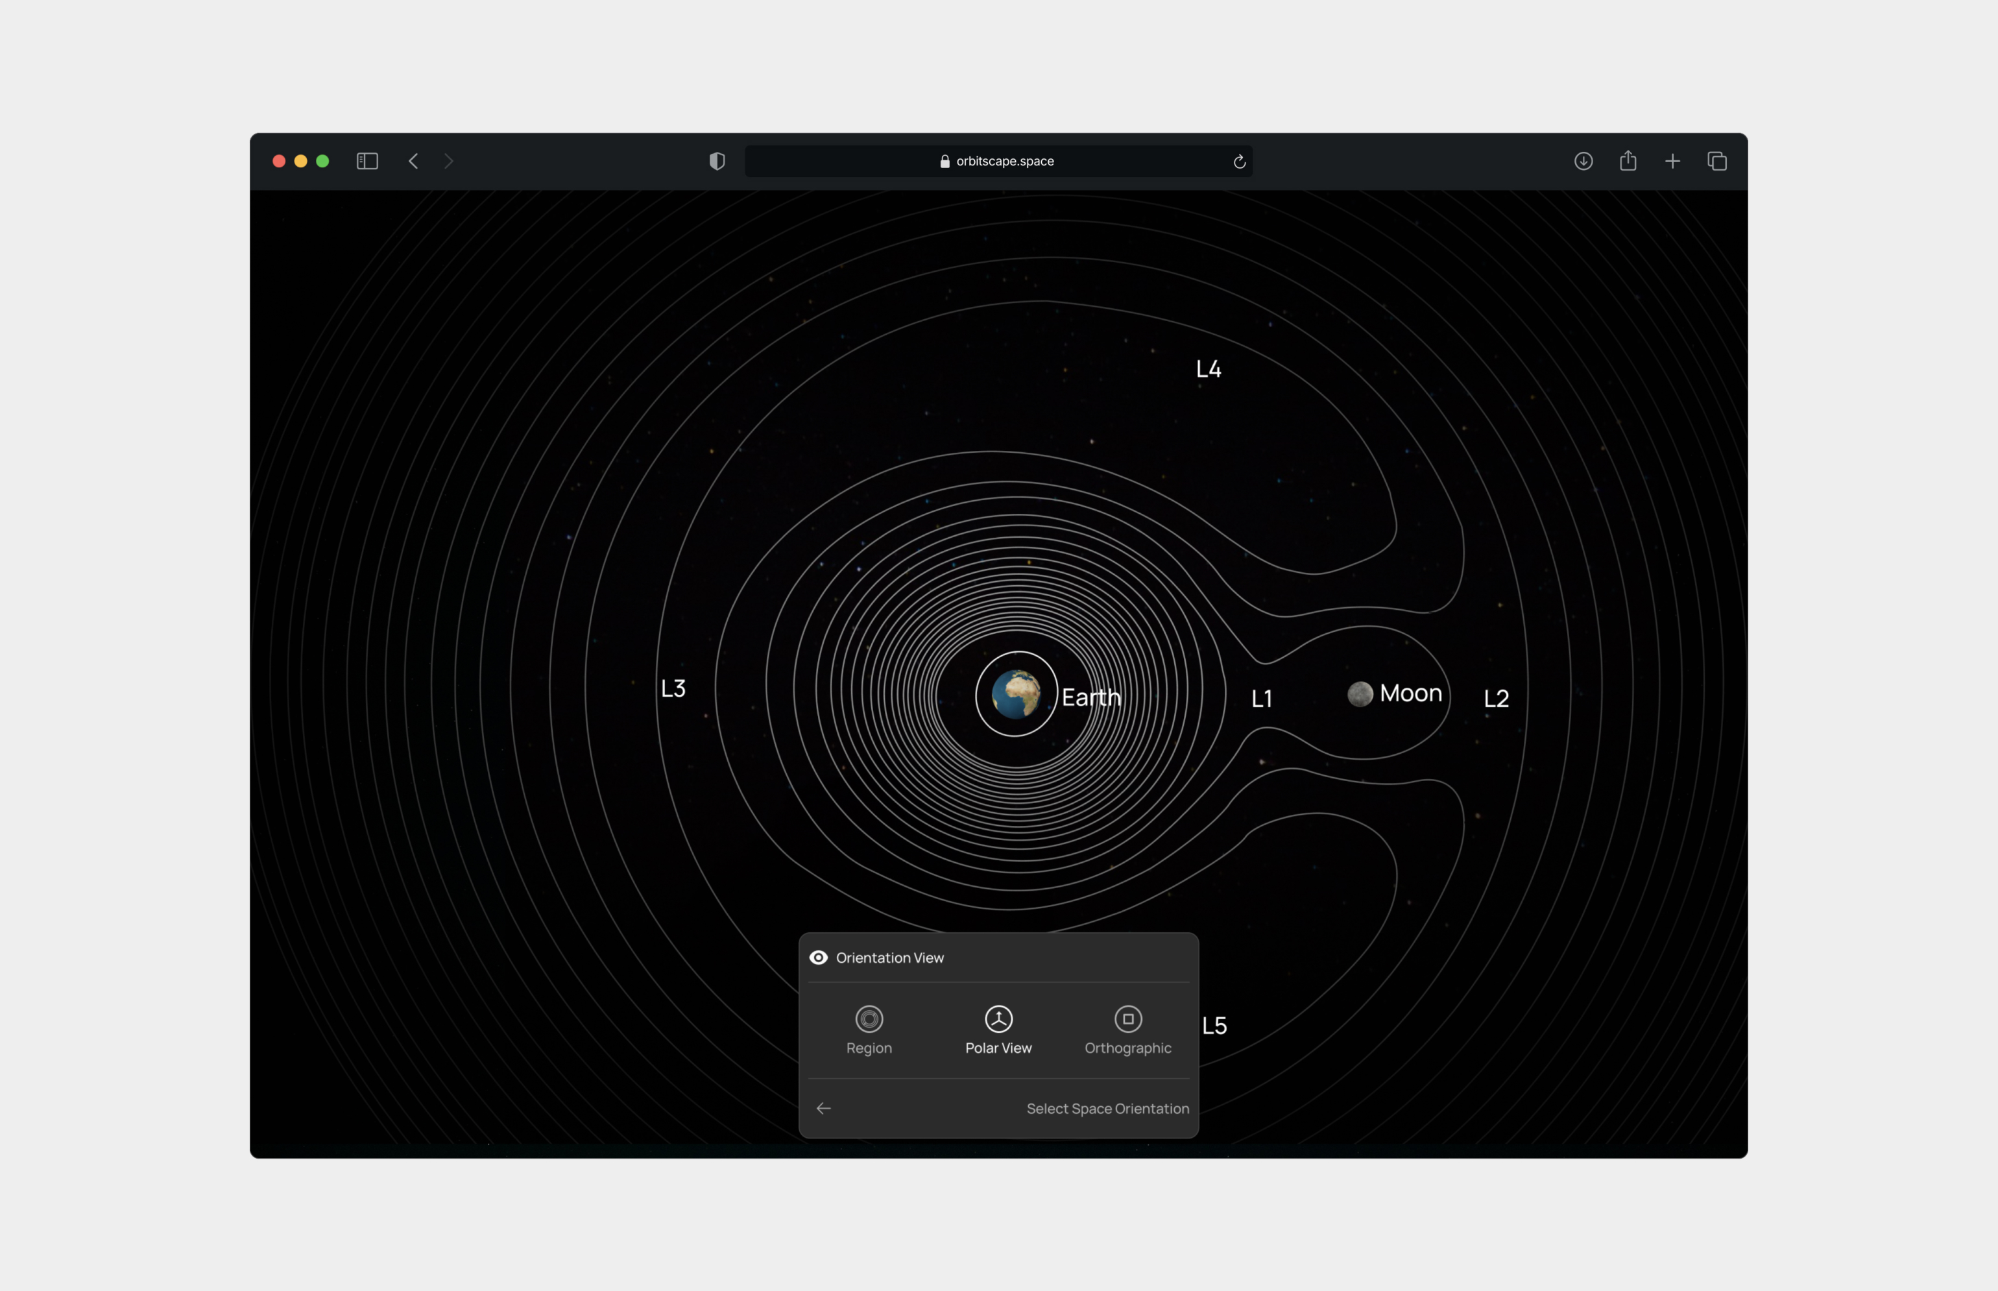Image resolution: width=1998 pixels, height=1291 pixels.
Task: Select the Moon sphere
Action: click(1360, 694)
